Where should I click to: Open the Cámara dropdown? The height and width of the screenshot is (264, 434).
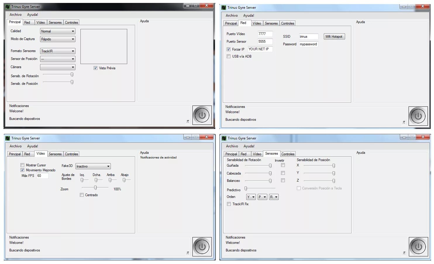(x=58, y=67)
